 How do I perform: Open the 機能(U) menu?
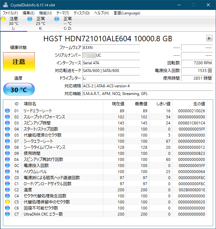(46, 13)
